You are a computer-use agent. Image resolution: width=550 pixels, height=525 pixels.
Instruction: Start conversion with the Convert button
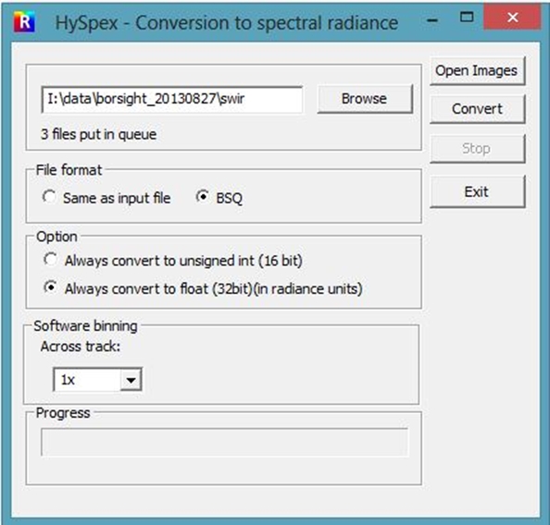pyautogui.click(x=478, y=109)
